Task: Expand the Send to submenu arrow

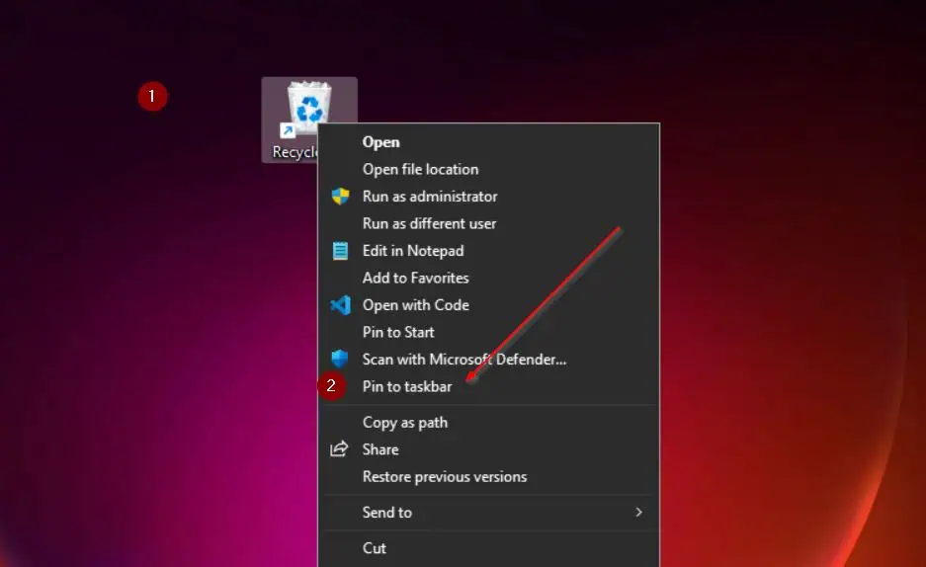Action: [x=638, y=512]
